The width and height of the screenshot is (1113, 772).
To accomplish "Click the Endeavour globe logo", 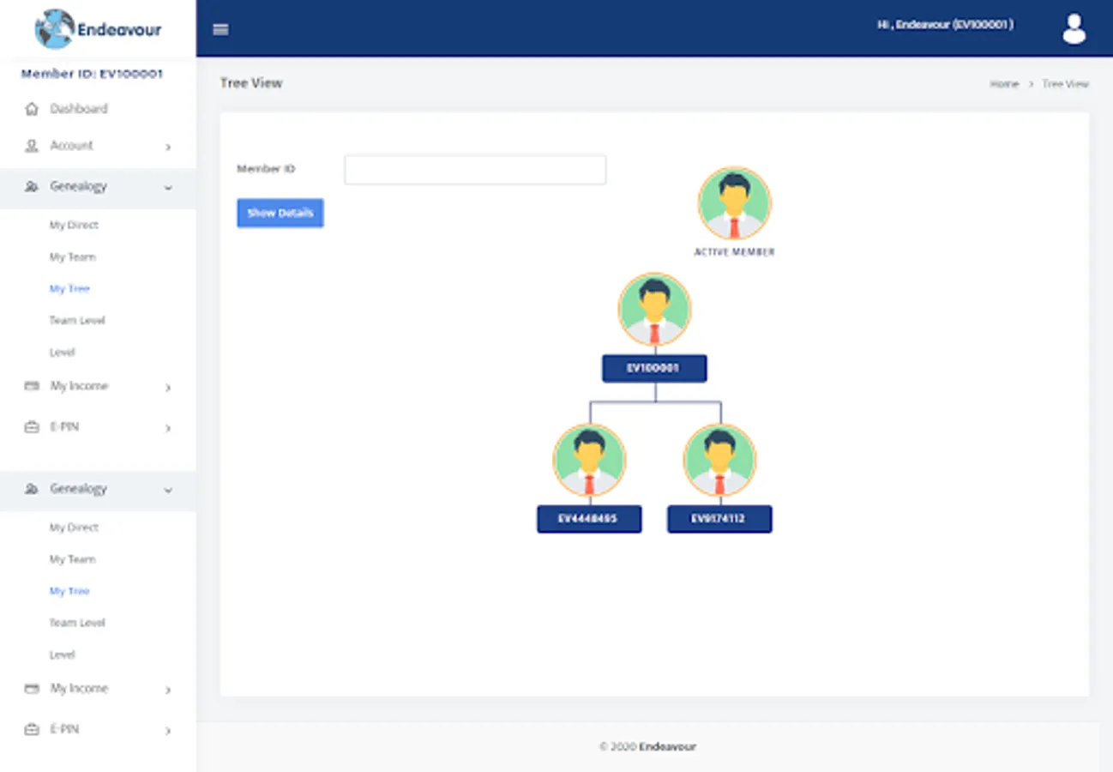I will 54,28.
